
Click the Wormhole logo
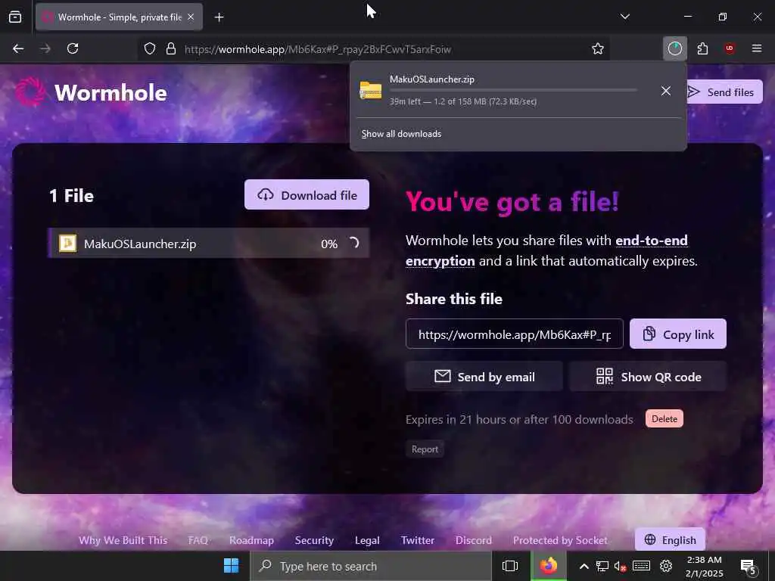(91, 92)
